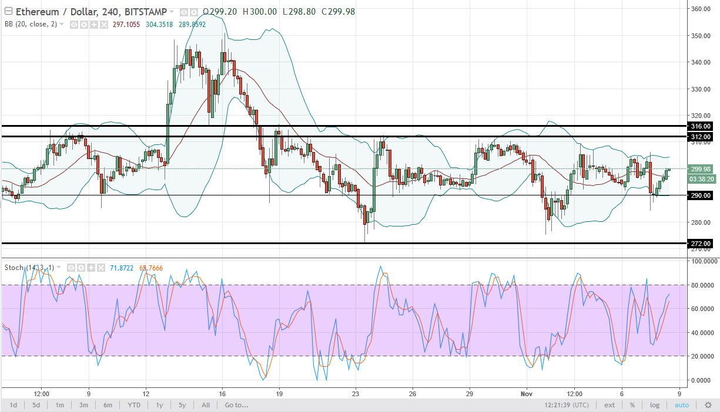Expand the Stoch (14, 3, 1) dropdown arrow
The height and width of the screenshot is (412, 720).
[x=59, y=268]
